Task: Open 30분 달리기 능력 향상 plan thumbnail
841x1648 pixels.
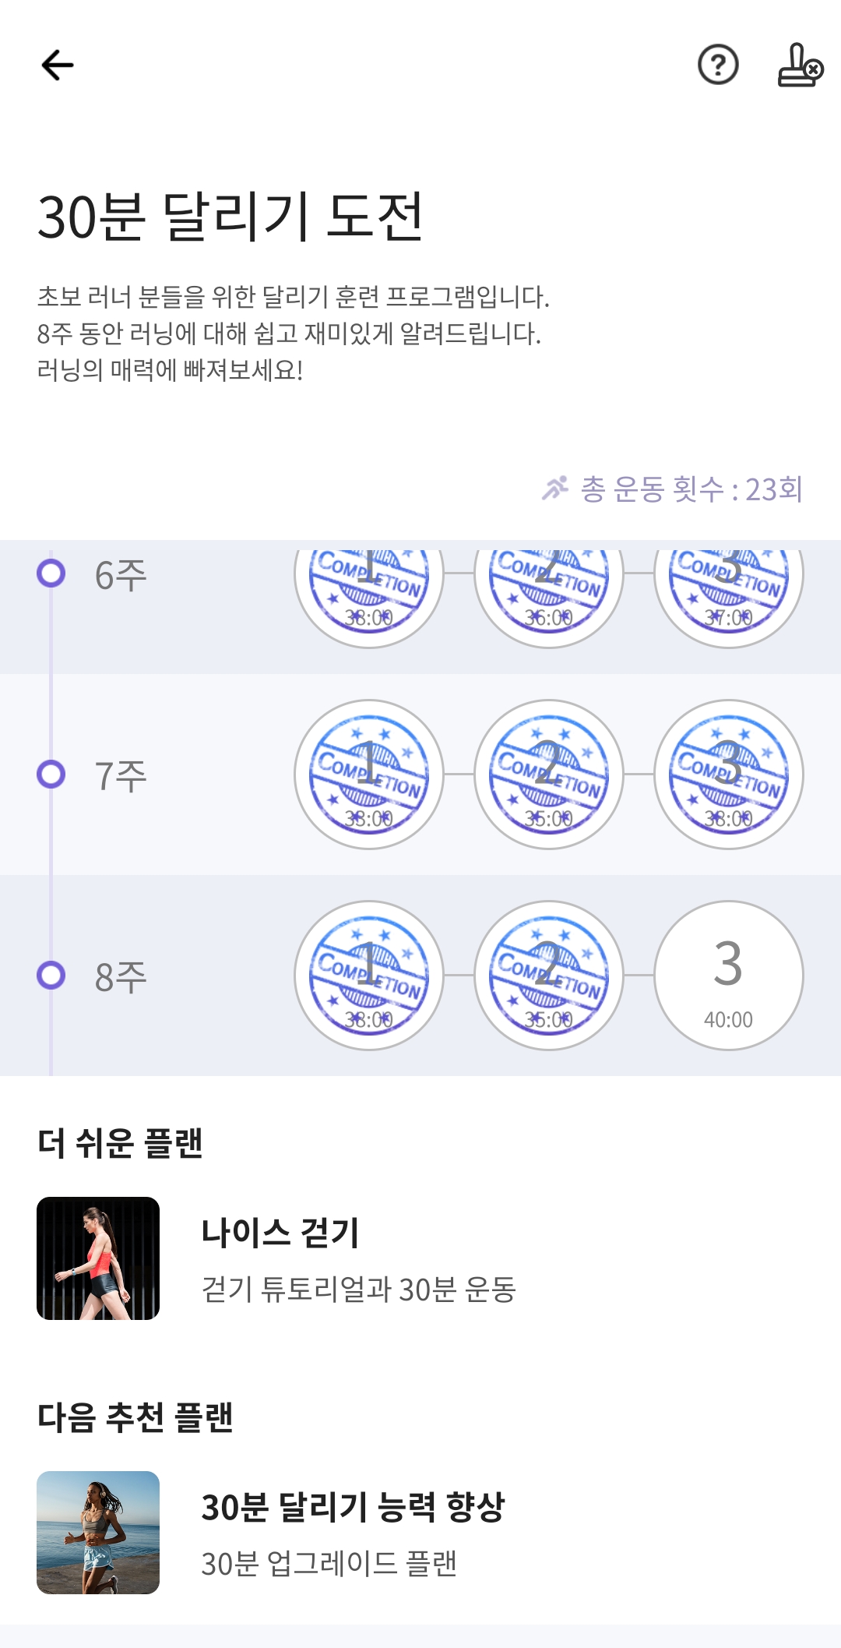Action: point(98,1533)
